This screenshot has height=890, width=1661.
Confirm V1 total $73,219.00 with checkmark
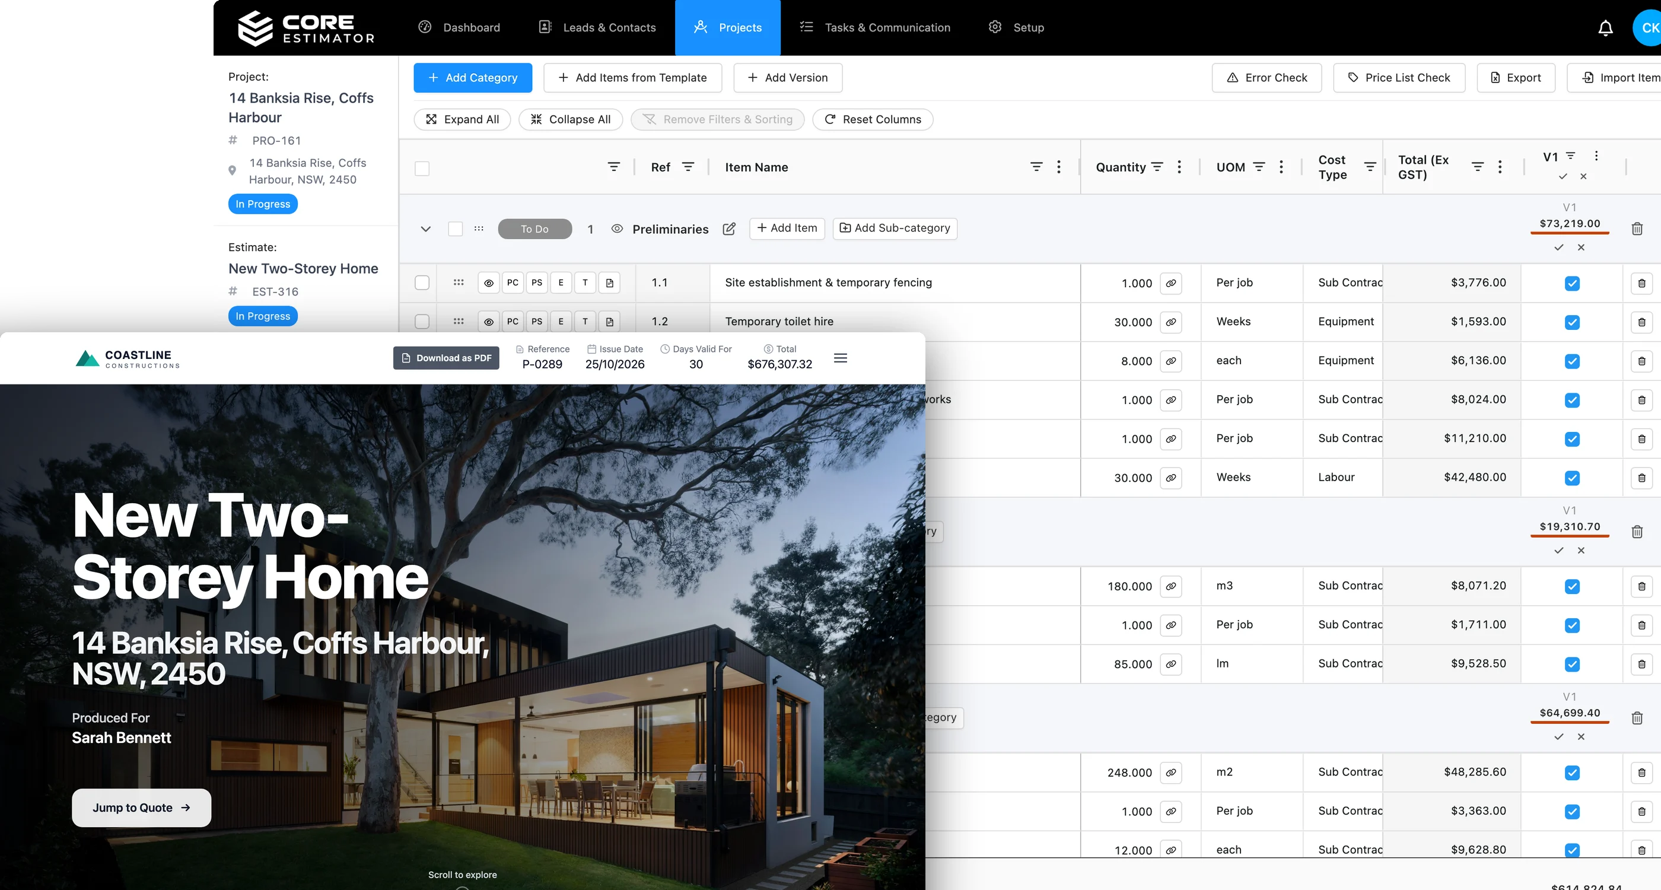point(1559,247)
